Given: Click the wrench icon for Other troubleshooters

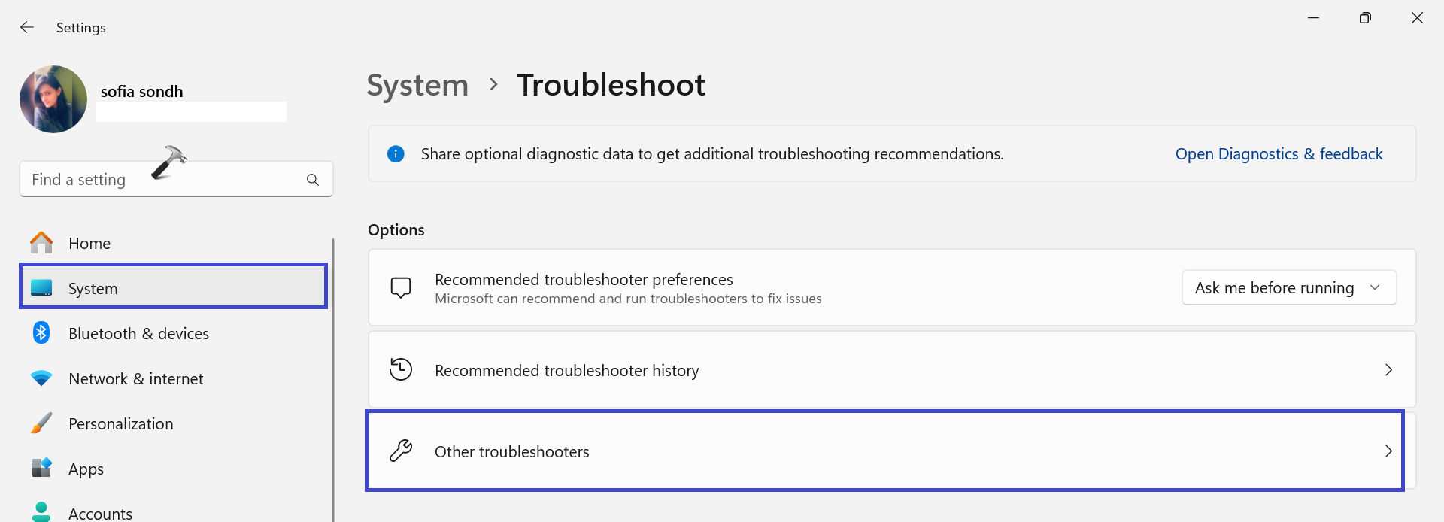Looking at the screenshot, I should [401, 451].
